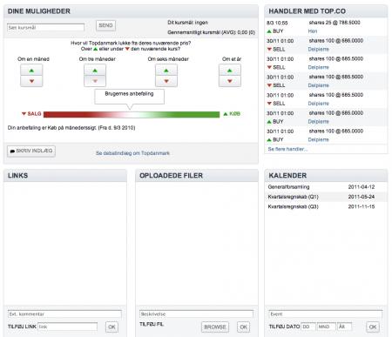The width and height of the screenshot is (392, 337).
Task: Vote up arrow for Om et år
Action: coord(230,71)
